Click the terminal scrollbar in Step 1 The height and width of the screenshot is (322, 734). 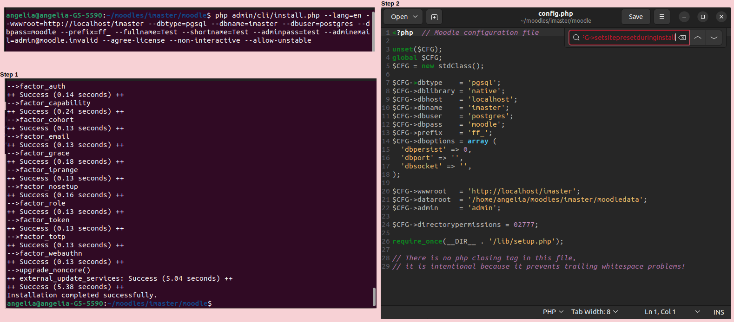pyautogui.click(x=374, y=297)
